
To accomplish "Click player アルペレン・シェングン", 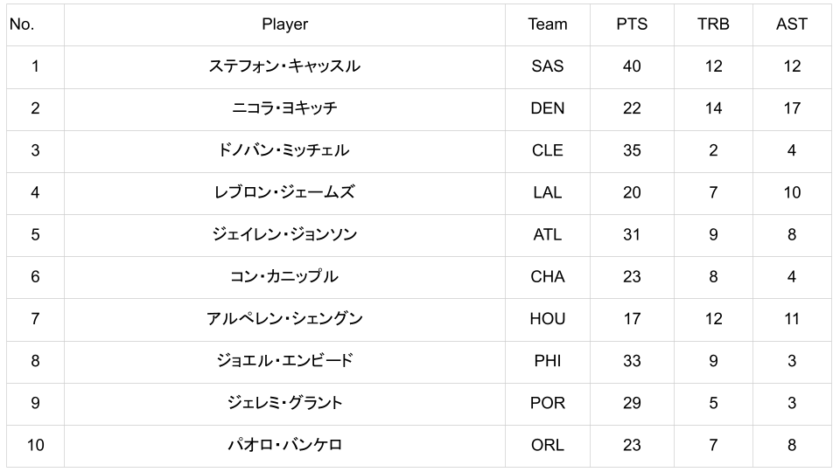I will 284,318.
